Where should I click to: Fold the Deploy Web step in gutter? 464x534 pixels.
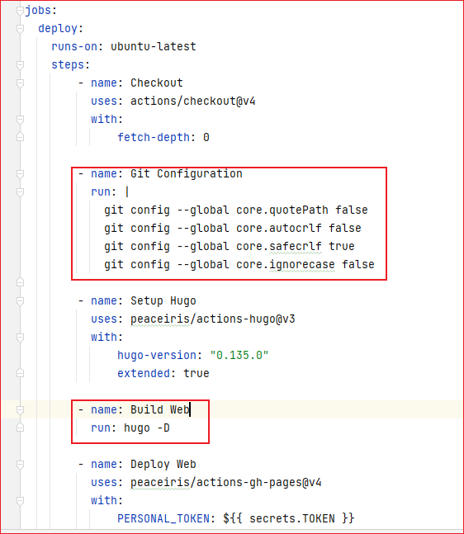20,465
